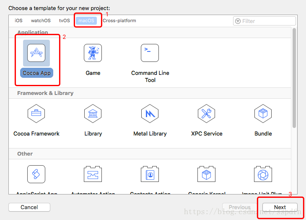Click the filter icon in search field

point(238,21)
